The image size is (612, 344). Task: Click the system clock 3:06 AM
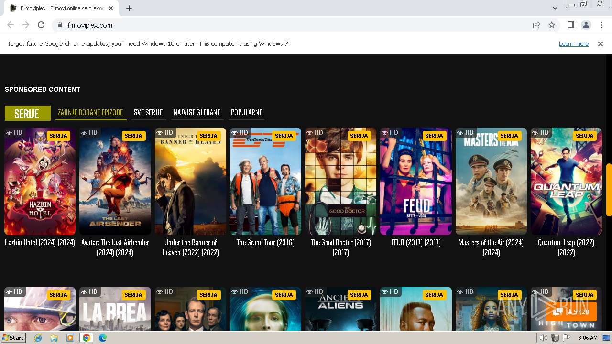[588, 338]
